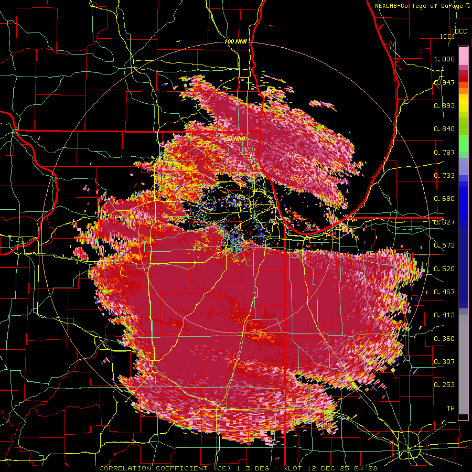
Task: Click the DCC label above the color scale
Action: tap(460, 31)
